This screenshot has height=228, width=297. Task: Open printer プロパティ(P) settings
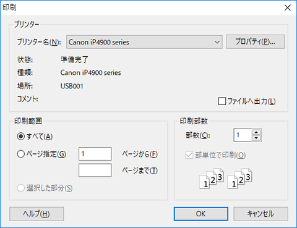click(255, 42)
